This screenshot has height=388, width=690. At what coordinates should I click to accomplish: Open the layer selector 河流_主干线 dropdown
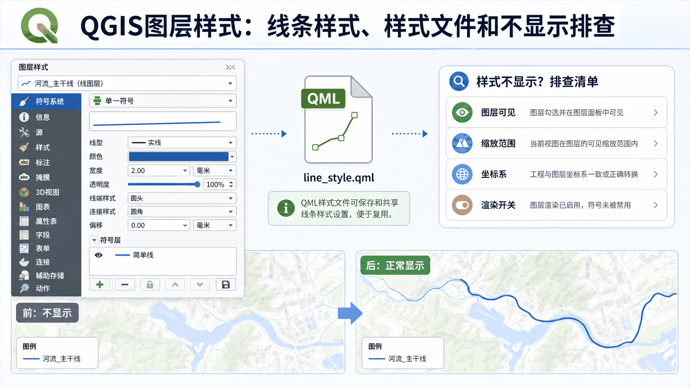pyautogui.click(x=127, y=84)
